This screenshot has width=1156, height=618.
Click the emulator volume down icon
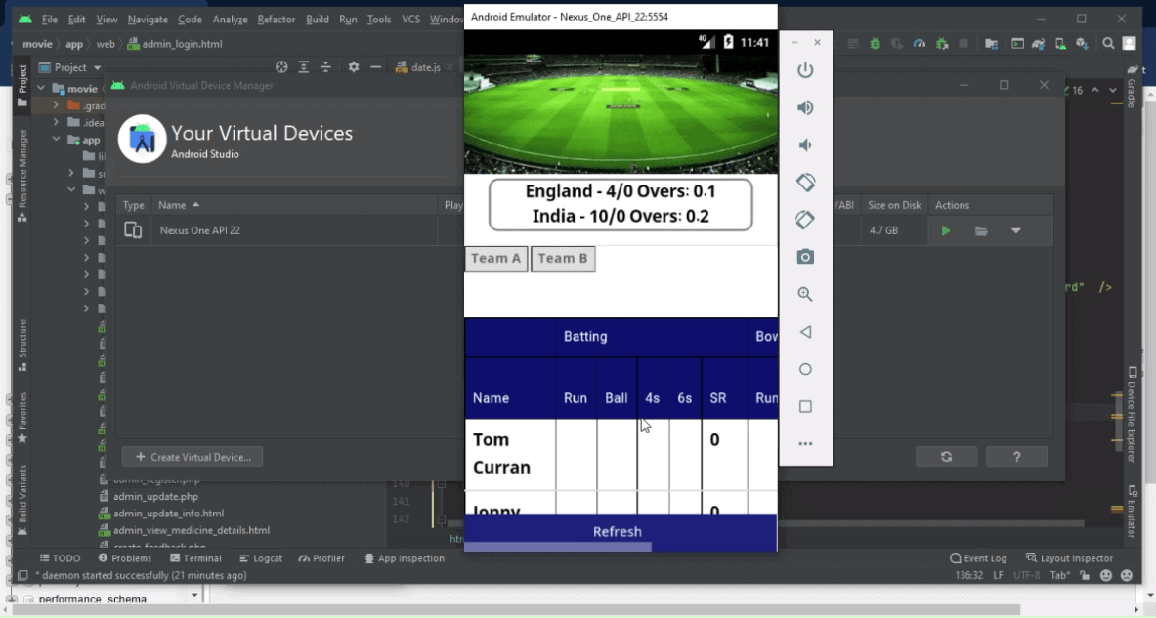pyautogui.click(x=805, y=145)
